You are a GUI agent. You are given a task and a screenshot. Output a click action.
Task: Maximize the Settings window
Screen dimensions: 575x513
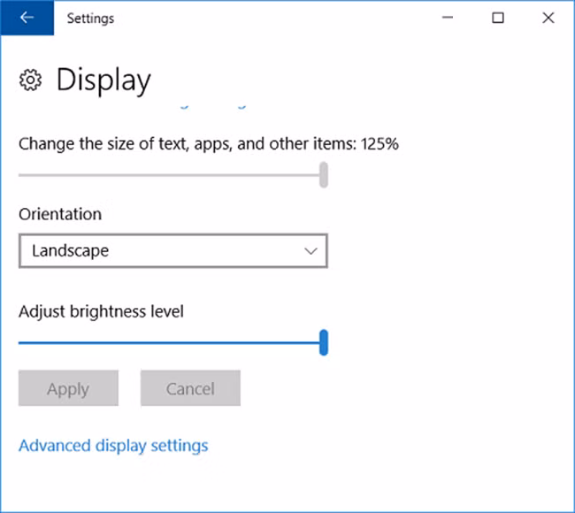click(x=498, y=17)
